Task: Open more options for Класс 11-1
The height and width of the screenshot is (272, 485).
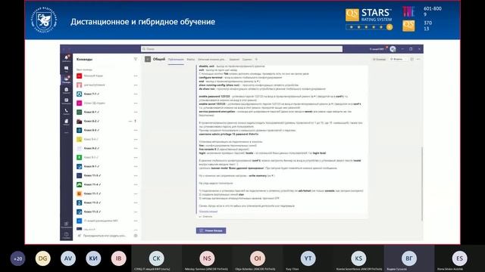Action: click(x=136, y=193)
